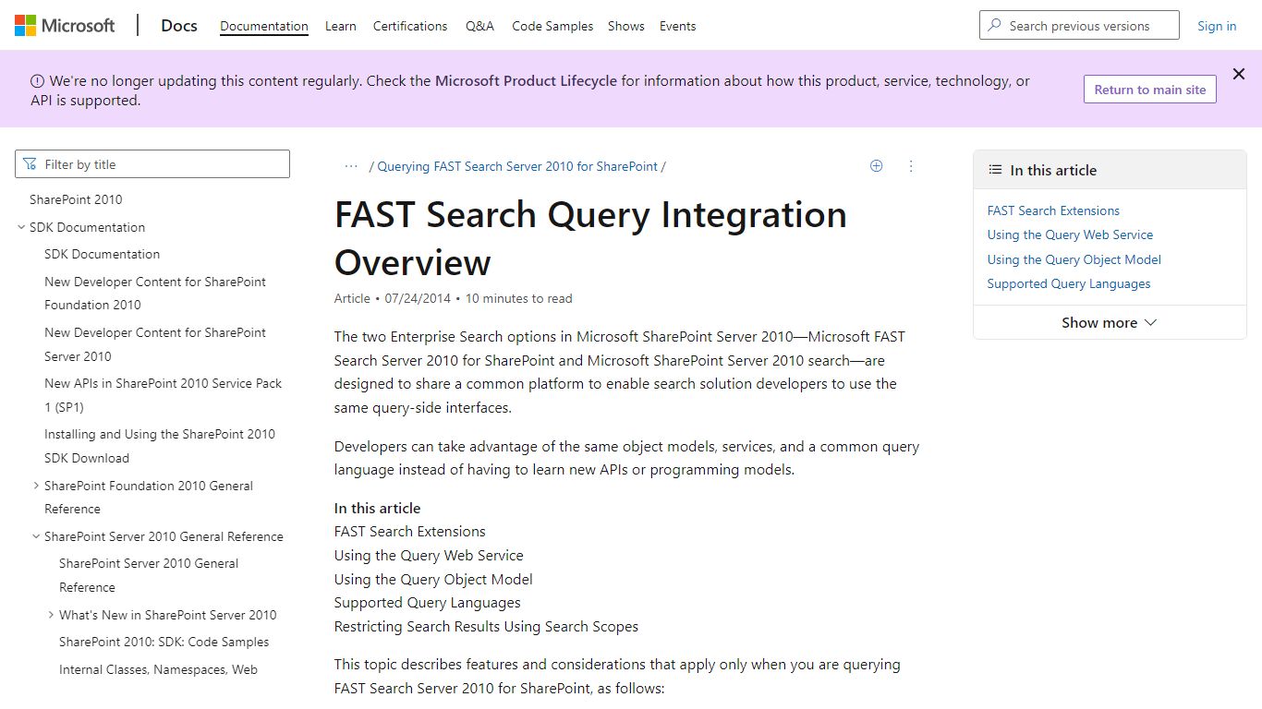Click the Search previous versions field

pyautogui.click(x=1079, y=26)
